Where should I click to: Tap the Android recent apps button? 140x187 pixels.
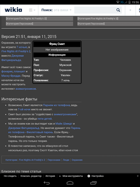93,183
